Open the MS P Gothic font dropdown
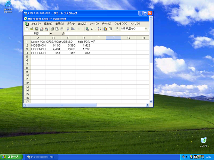This screenshot has height=160, width=214. coord(146,29)
